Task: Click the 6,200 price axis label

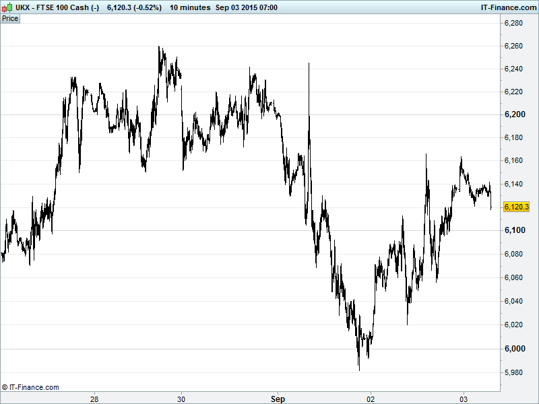Action: [514, 114]
